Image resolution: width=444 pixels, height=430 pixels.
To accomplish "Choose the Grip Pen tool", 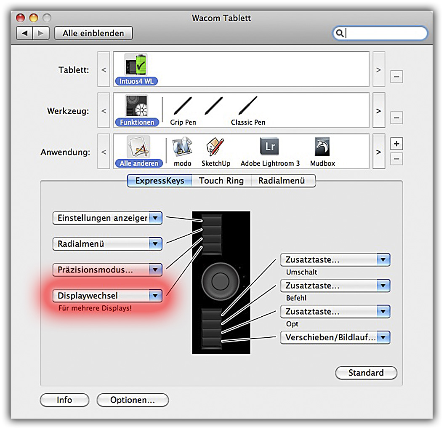I will pos(183,108).
